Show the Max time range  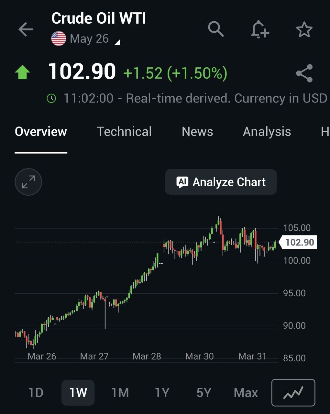[x=246, y=393]
